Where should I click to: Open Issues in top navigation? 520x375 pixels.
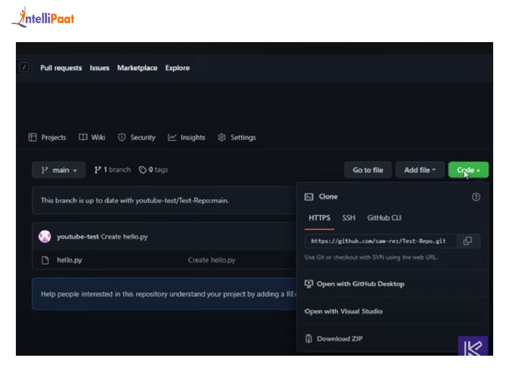point(100,68)
